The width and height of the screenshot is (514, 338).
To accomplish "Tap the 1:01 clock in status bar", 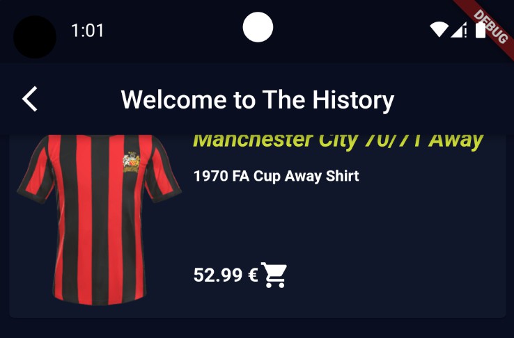I will pyautogui.click(x=87, y=31).
